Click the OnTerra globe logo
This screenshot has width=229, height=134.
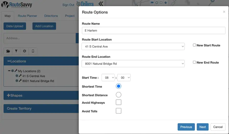(85, 4)
